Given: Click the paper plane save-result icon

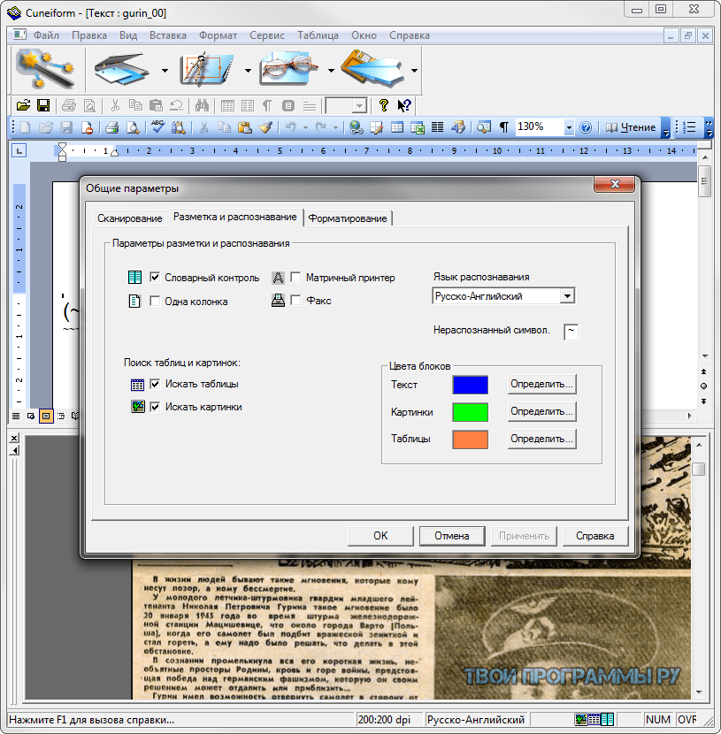Looking at the screenshot, I should [373, 70].
